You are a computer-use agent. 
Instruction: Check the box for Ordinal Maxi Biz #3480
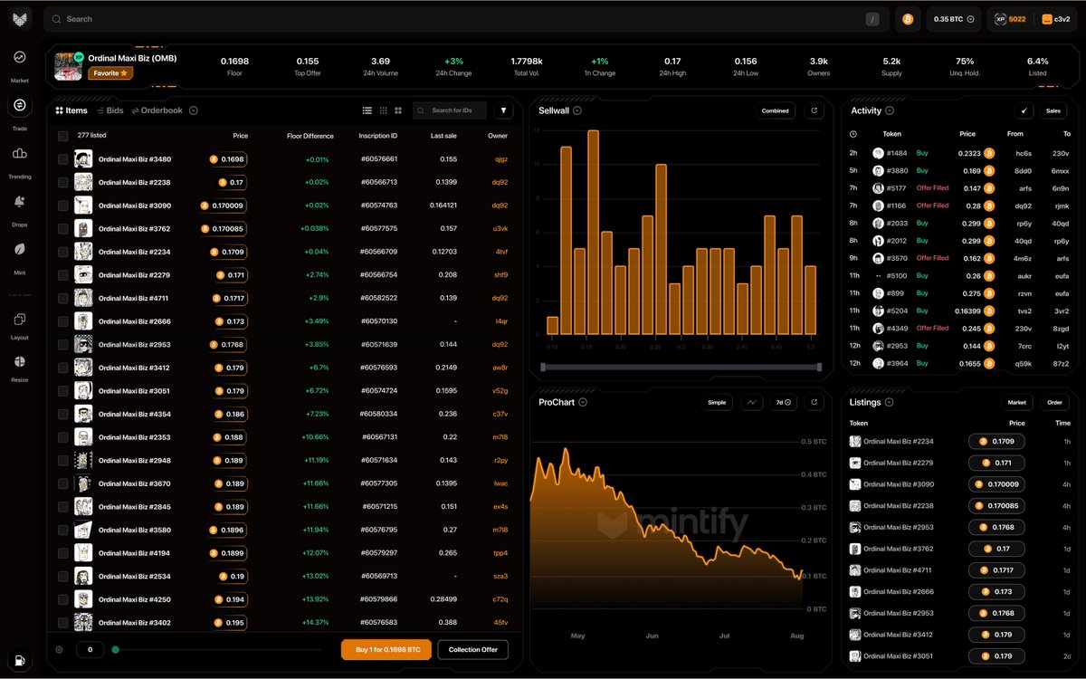(63, 159)
